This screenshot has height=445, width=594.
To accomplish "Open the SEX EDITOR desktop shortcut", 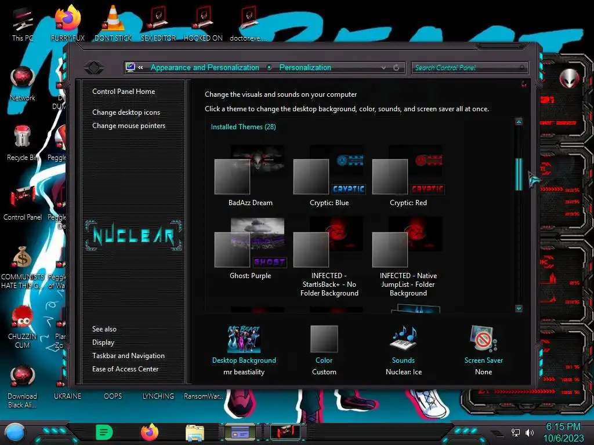I will [158, 23].
